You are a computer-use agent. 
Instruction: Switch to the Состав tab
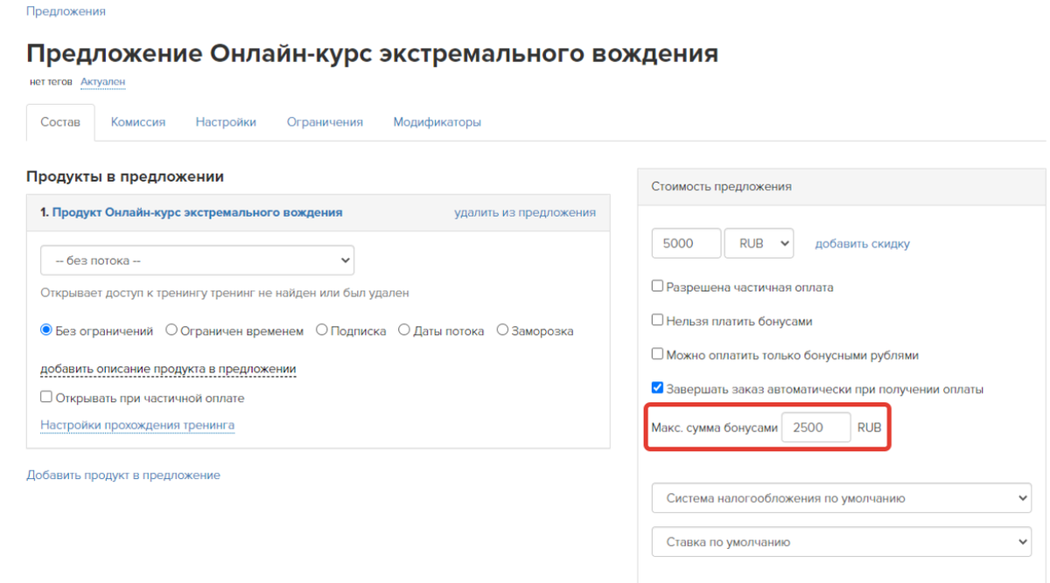tap(60, 122)
